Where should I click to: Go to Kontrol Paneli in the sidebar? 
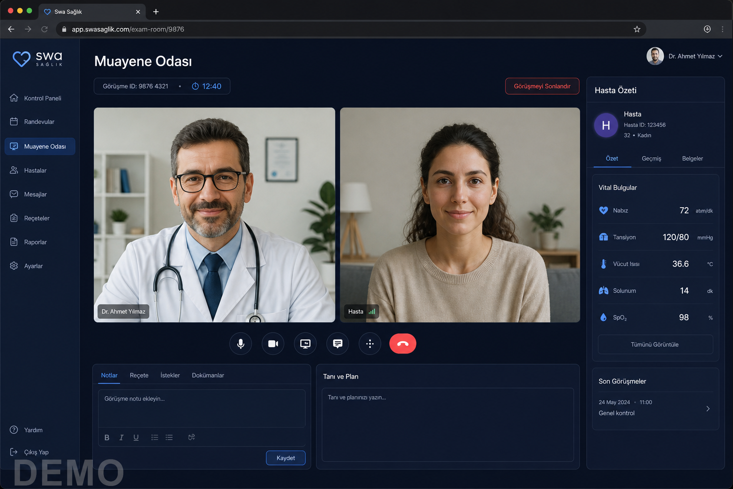tap(40, 98)
